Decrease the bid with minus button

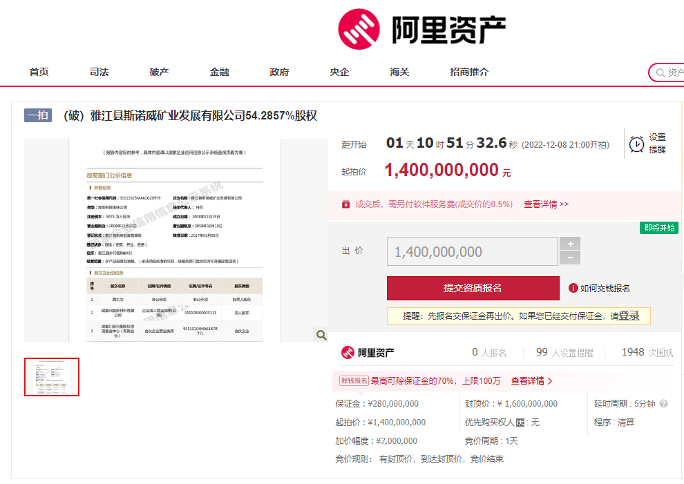(570, 258)
